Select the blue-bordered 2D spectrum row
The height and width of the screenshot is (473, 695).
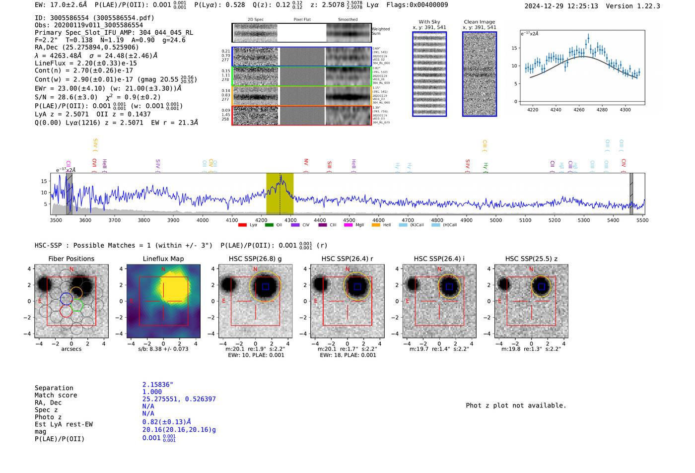click(x=302, y=57)
